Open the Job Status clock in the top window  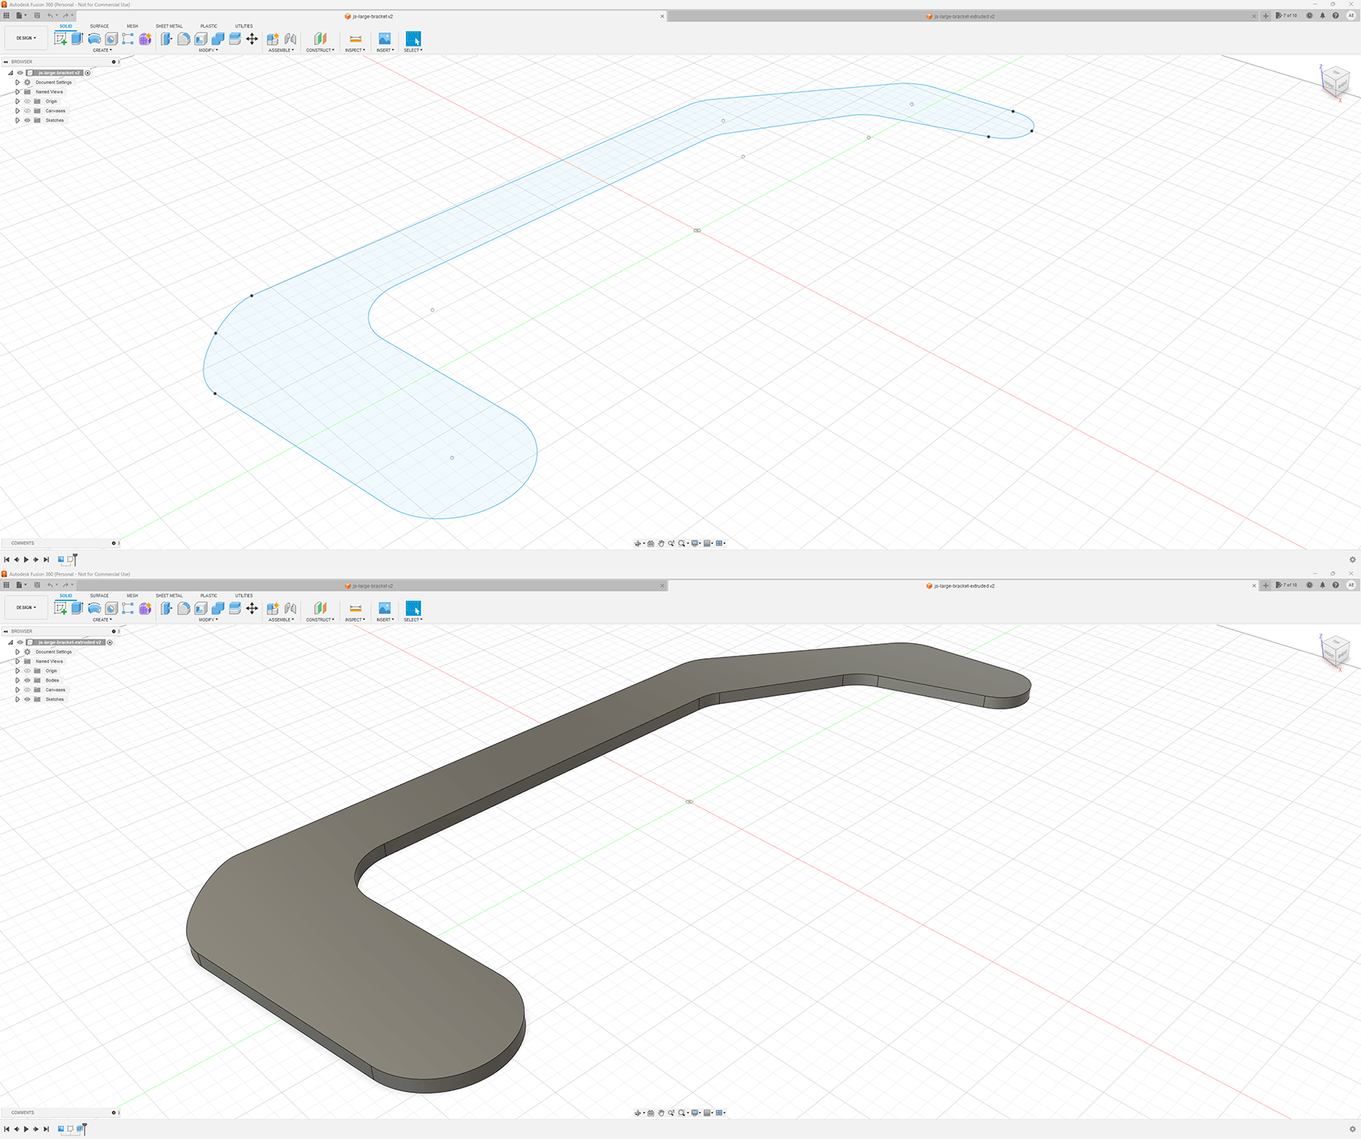click(1310, 16)
